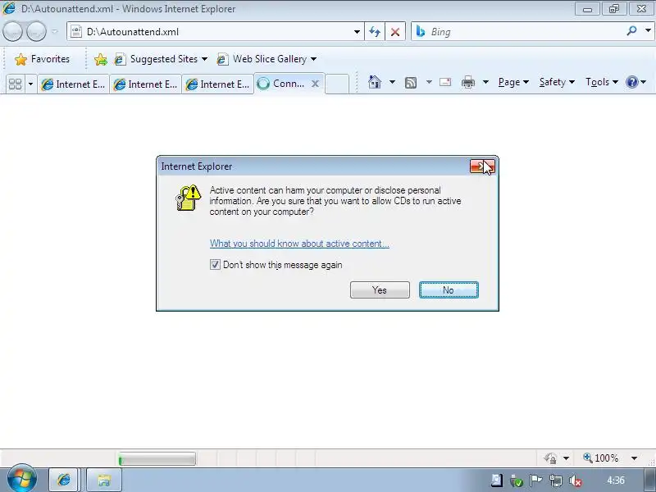Screen dimensions: 656x492
Task: Click the muted volume tray icon
Action: pyautogui.click(x=576, y=481)
